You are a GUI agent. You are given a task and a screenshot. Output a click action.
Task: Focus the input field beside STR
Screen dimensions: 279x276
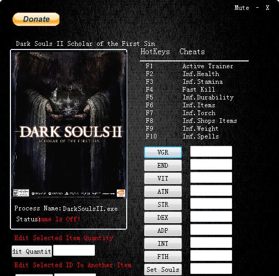coord(211,203)
